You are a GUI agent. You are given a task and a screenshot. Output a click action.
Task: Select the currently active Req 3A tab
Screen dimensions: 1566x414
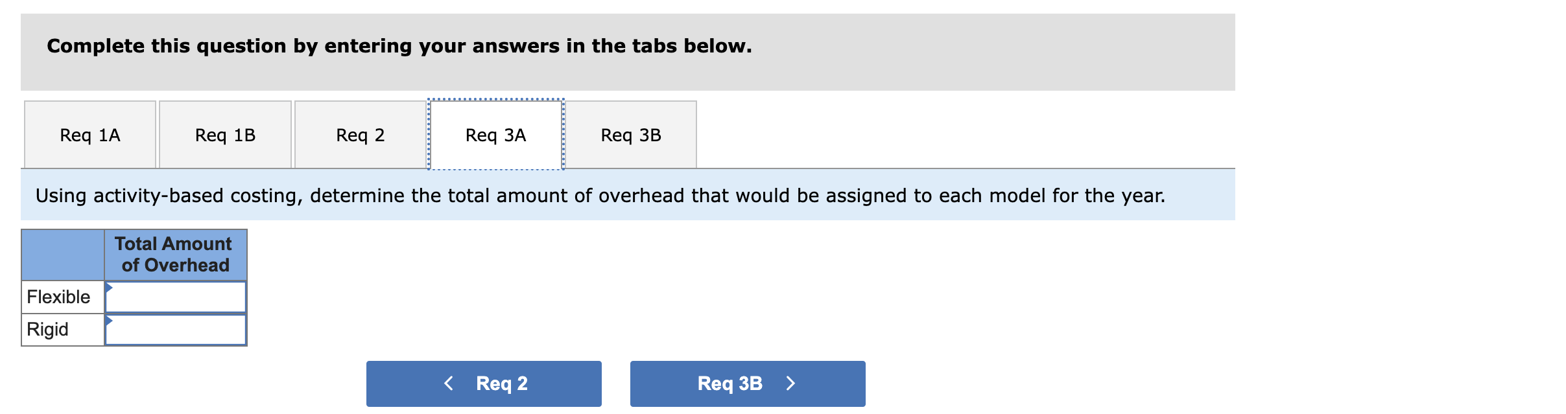pyautogui.click(x=495, y=135)
